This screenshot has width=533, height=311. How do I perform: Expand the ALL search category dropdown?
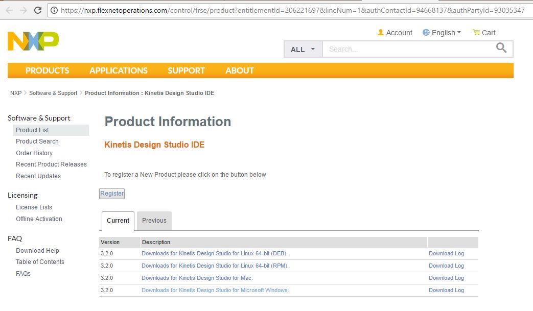(x=303, y=49)
